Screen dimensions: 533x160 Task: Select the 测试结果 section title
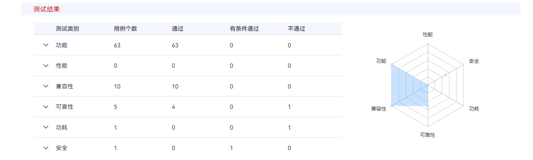coord(47,9)
